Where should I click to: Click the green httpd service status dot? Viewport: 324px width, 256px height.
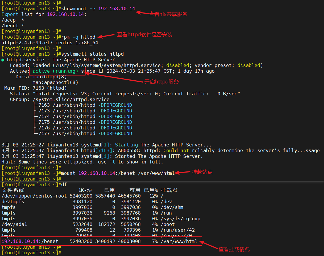3,60
